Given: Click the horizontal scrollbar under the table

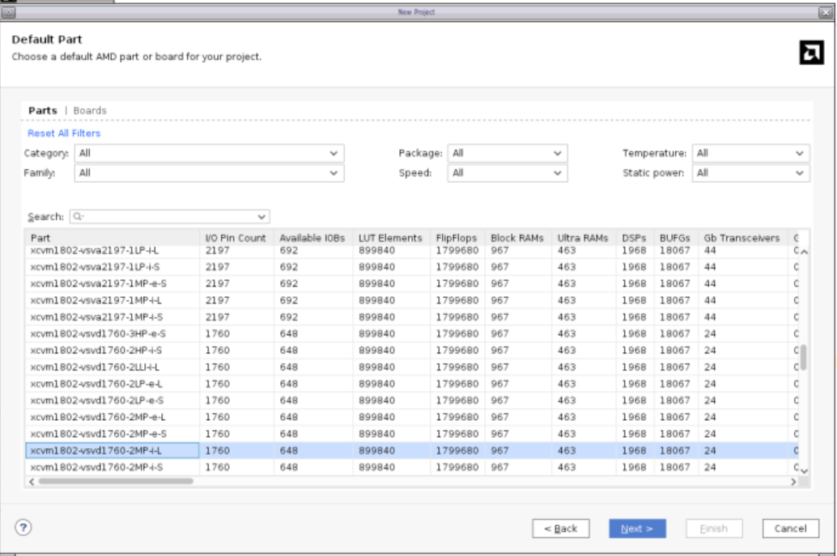Looking at the screenshot, I should (x=116, y=482).
